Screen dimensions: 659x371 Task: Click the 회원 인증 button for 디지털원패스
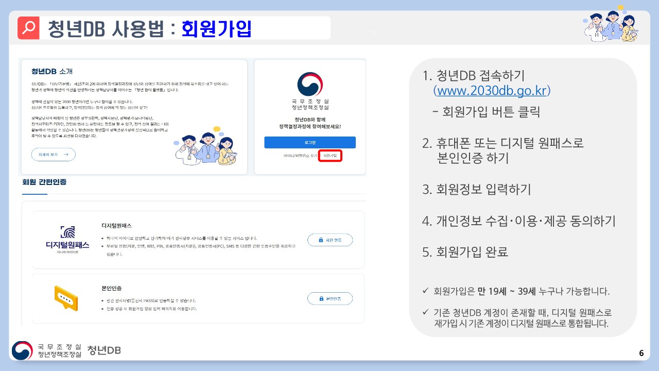(330, 240)
